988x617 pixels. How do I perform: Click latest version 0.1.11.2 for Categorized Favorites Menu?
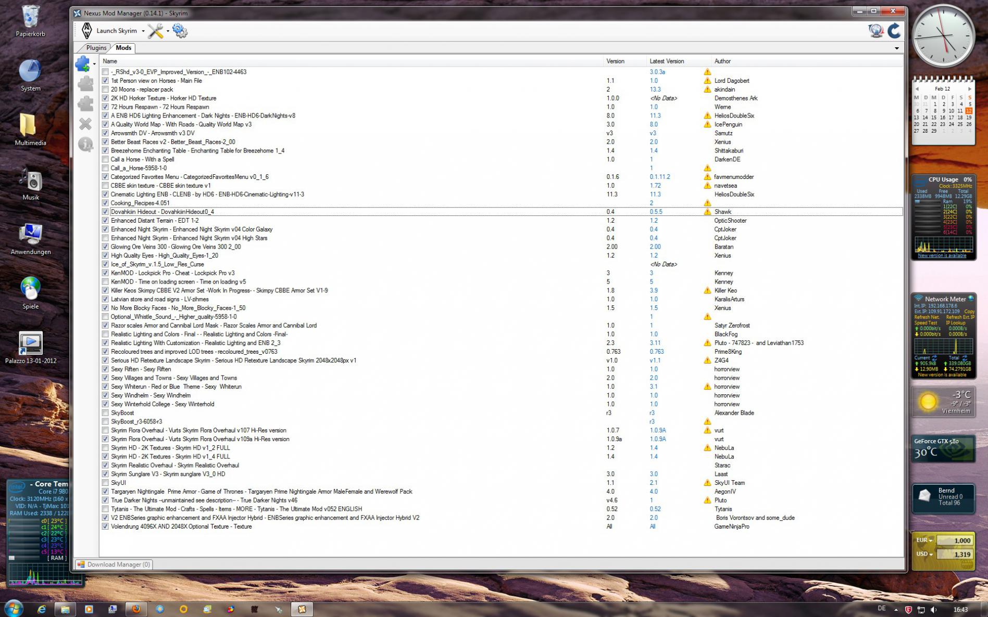coord(660,177)
